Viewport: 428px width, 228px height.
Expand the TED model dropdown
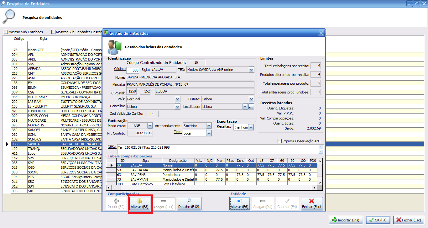[251, 69]
